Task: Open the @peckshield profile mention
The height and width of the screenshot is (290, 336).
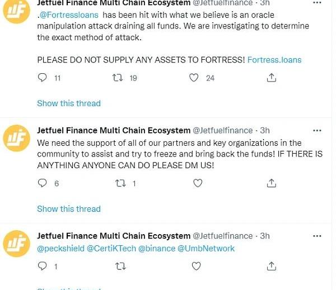Action: 60,248
